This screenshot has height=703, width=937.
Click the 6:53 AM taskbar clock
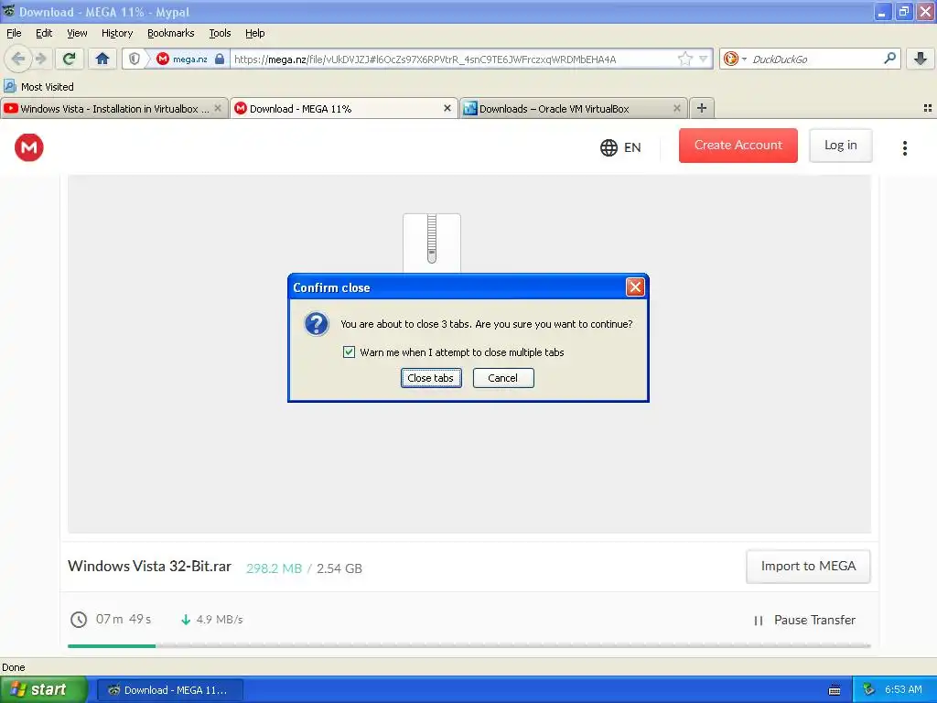coord(903,690)
